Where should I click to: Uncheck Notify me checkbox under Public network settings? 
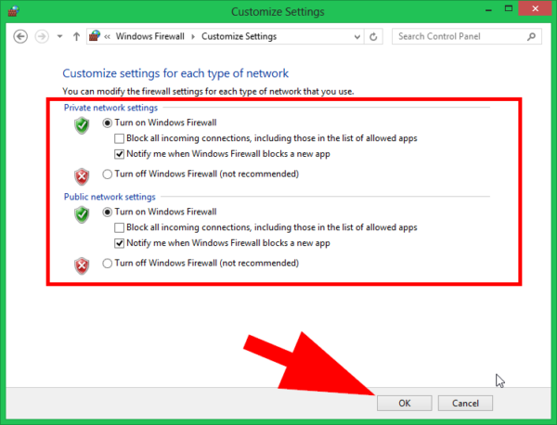point(119,243)
